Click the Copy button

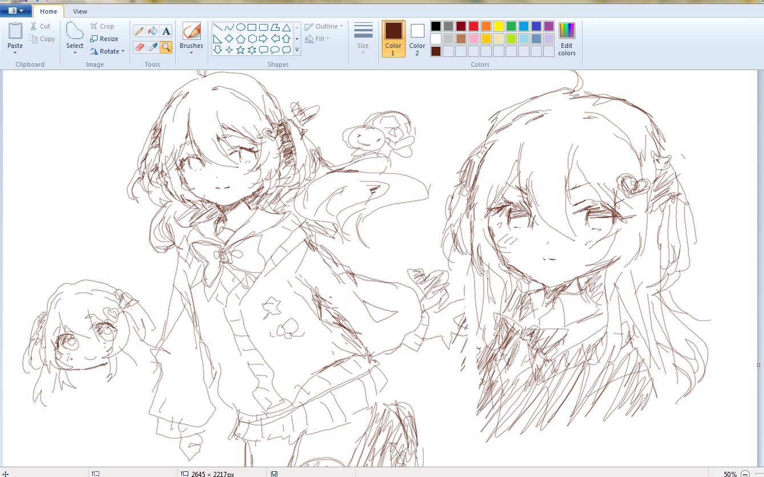[x=42, y=39]
